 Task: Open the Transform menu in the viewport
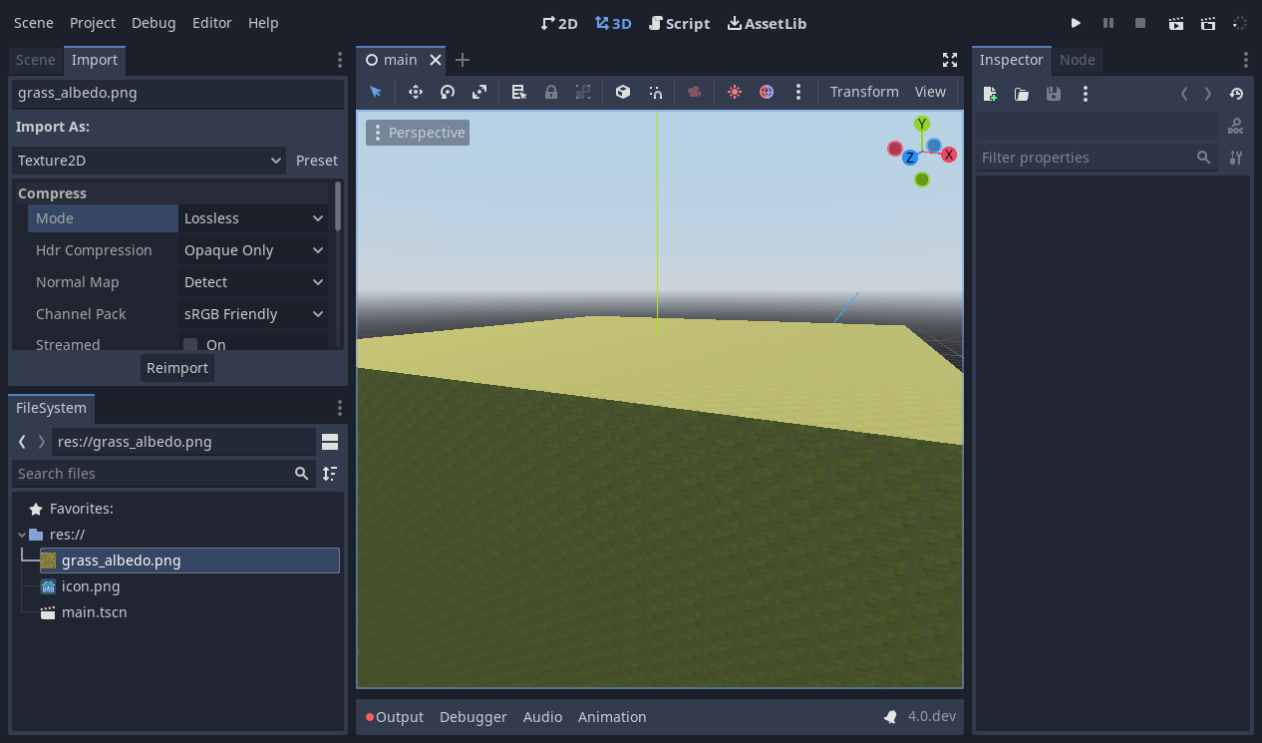tap(863, 91)
